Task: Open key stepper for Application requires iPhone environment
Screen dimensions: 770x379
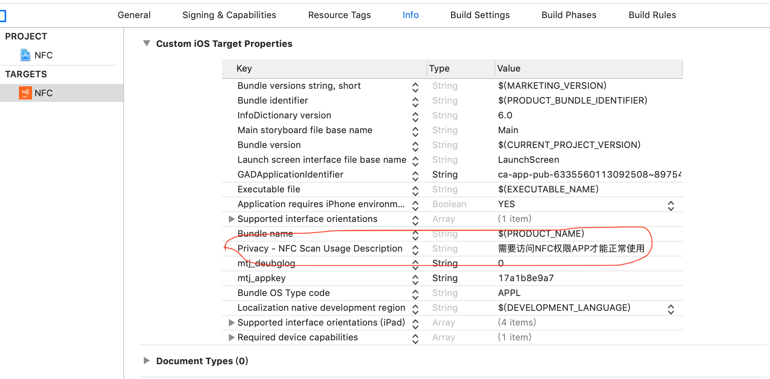Action: (x=415, y=206)
